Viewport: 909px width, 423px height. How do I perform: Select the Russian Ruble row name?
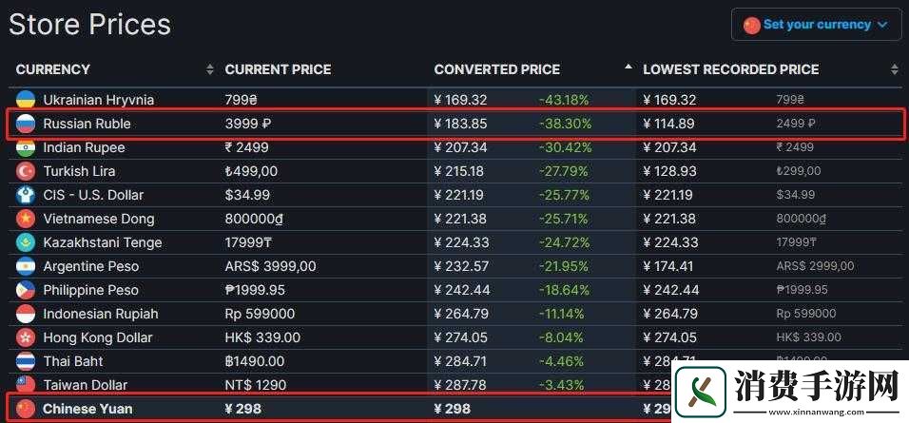click(x=87, y=124)
